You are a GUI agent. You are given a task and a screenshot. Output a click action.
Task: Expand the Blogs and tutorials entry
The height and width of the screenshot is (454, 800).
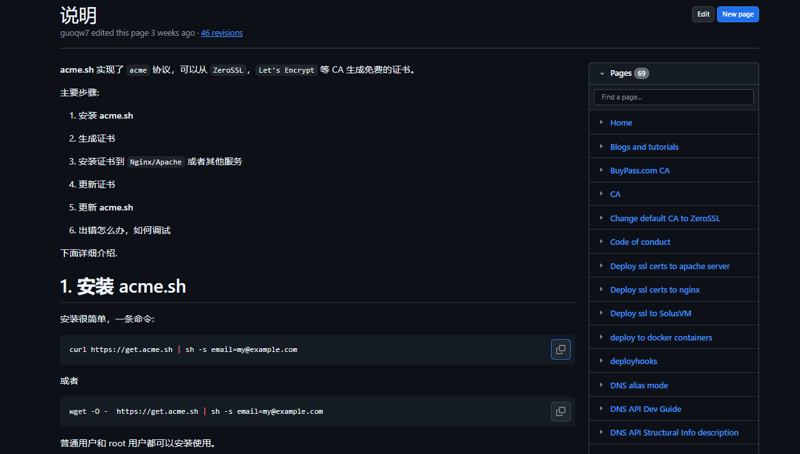click(x=601, y=147)
